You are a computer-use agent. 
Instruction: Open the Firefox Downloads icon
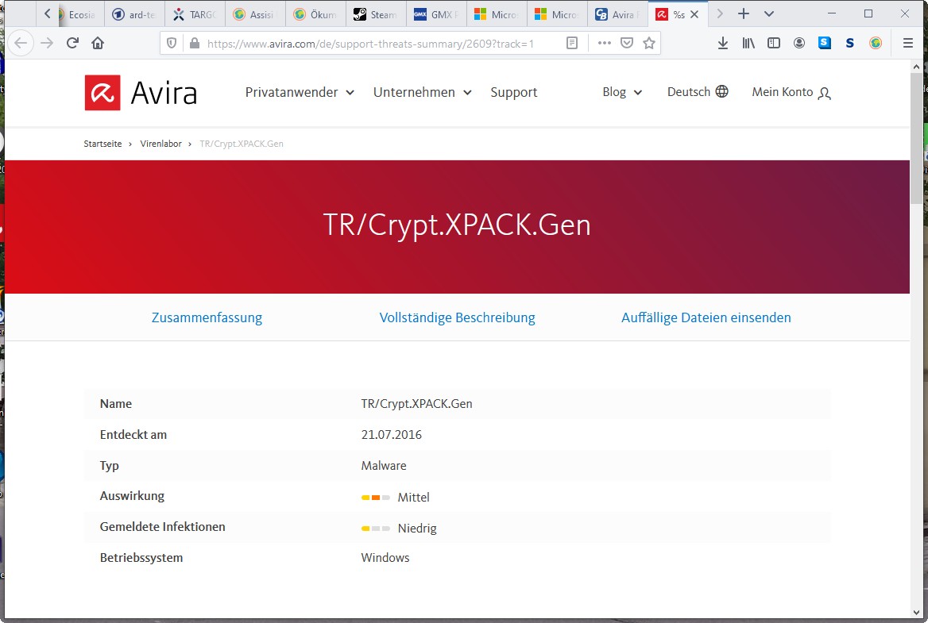pos(722,43)
